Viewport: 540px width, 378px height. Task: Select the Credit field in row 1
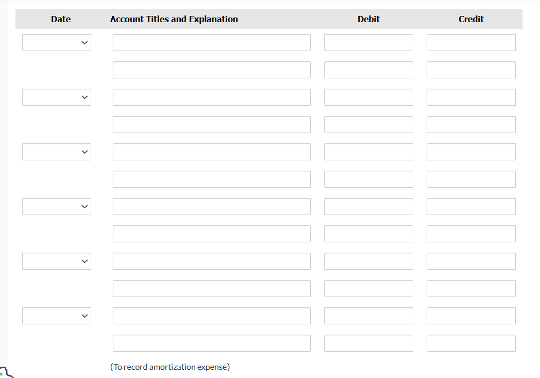[x=471, y=42]
